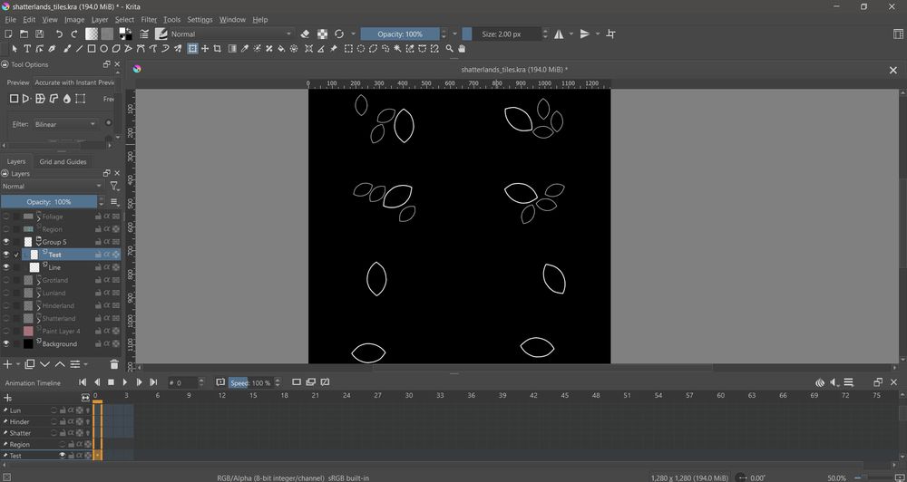Choose the Crop tool
The width and height of the screenshot is (907, 482).
coord(217,49)
